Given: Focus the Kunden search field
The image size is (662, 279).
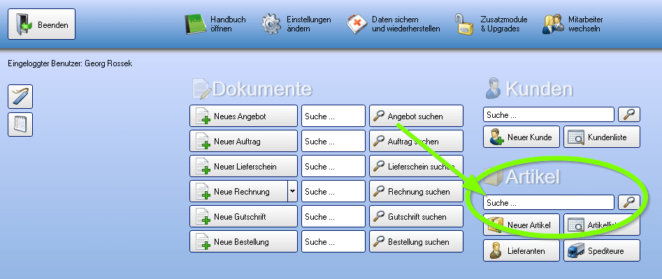Looking at the screenshot, I should [549, 114].
